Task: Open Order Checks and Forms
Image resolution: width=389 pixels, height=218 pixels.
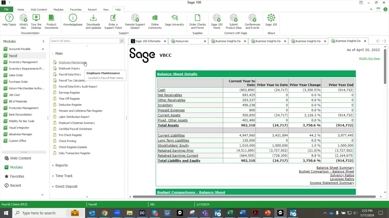Action: pyautogui.click(x=197, y=21)
